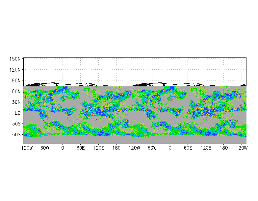Click the rightmost 60W longitude label
Viewport: 258px width, 201px height.
click(152, 148)
